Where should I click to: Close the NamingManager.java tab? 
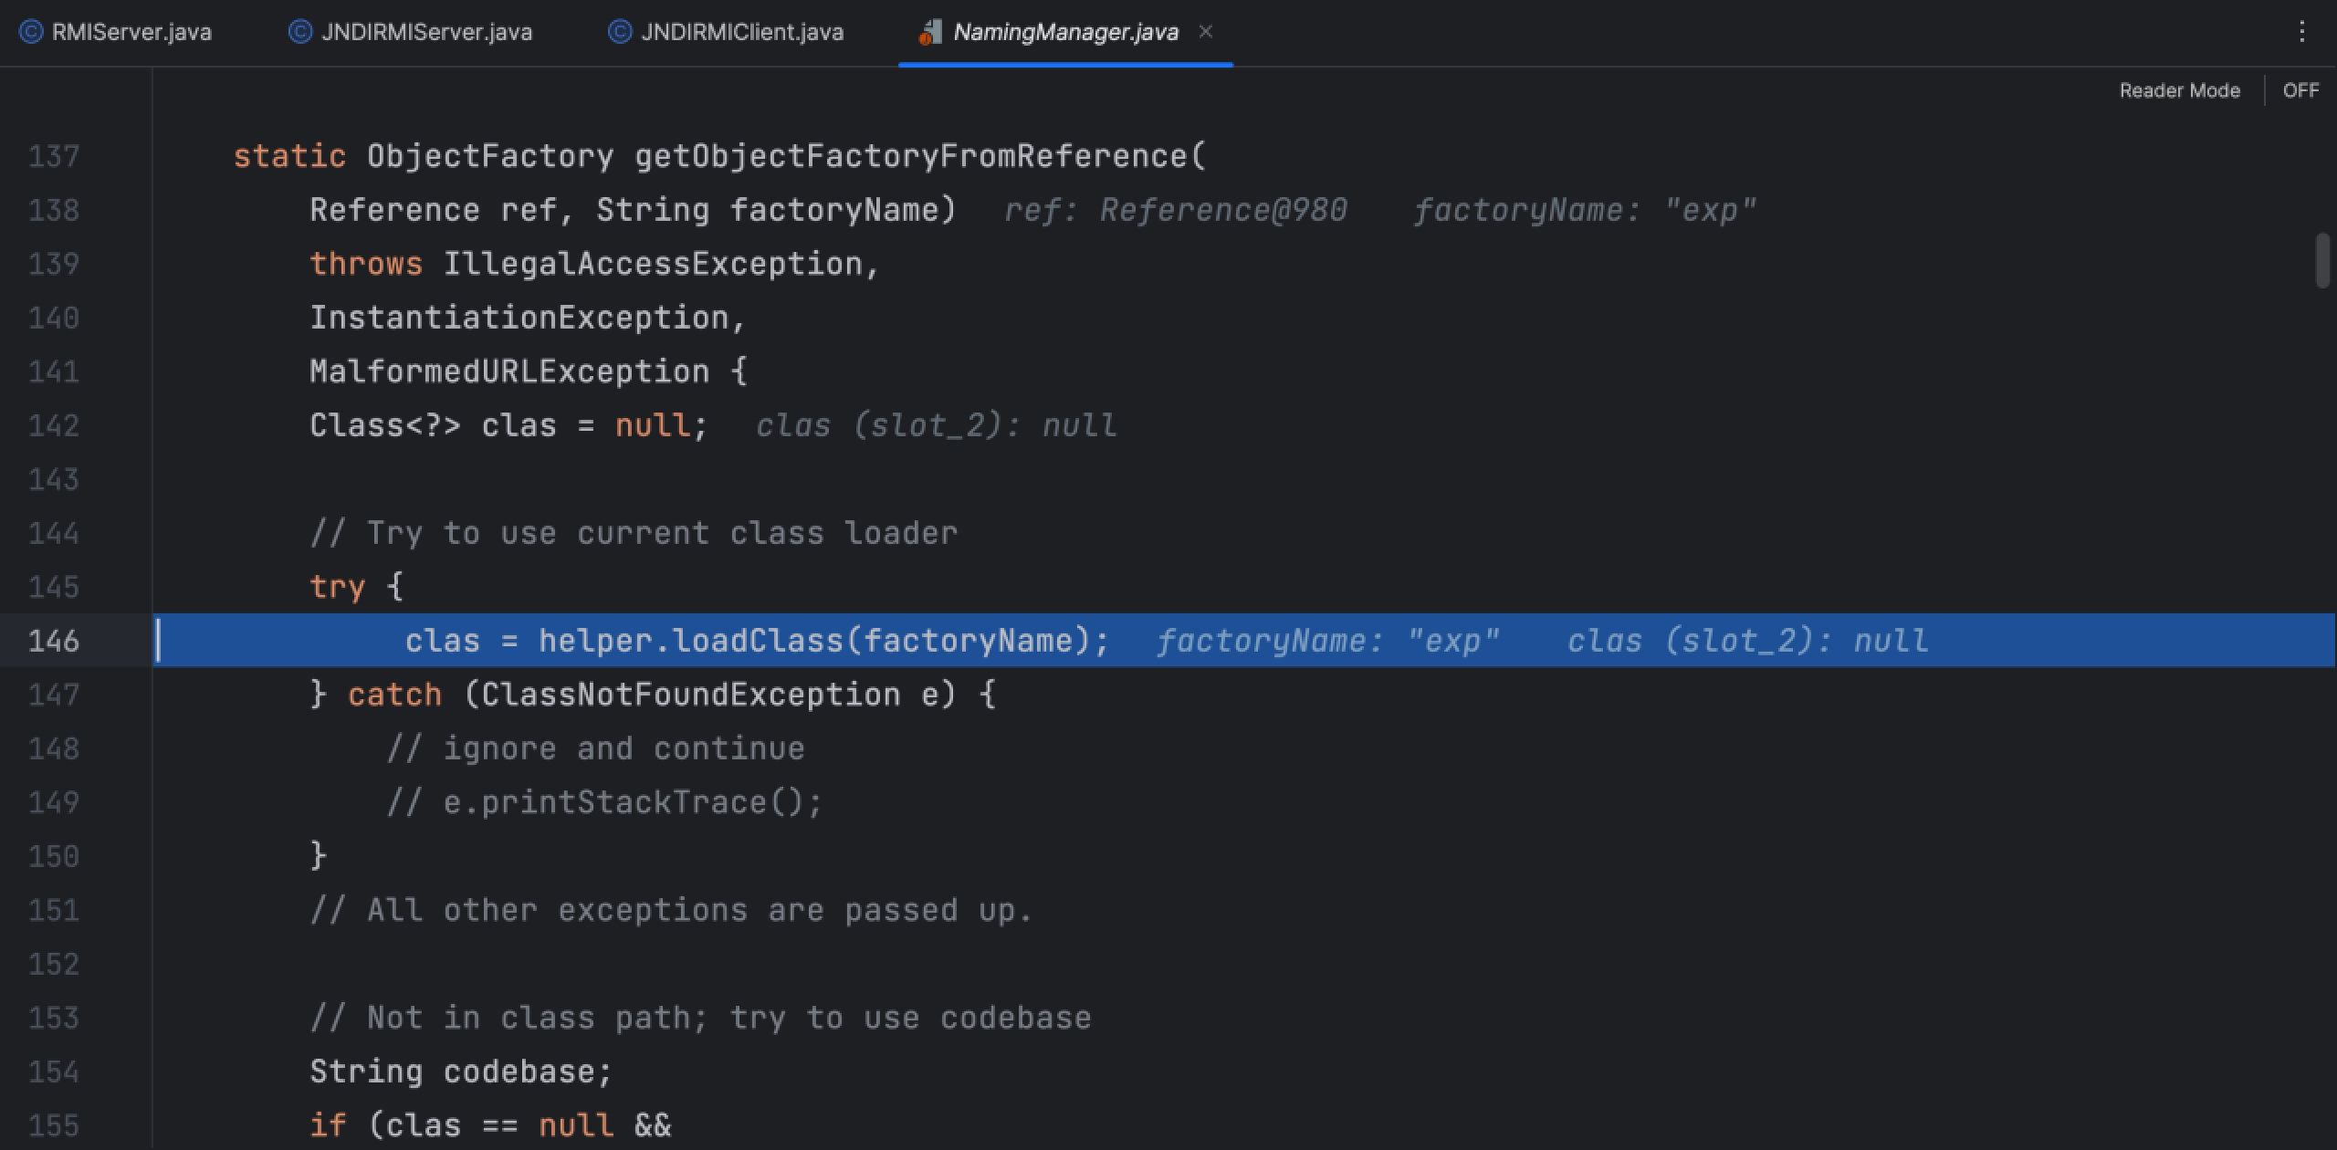tap(1206, 32)
